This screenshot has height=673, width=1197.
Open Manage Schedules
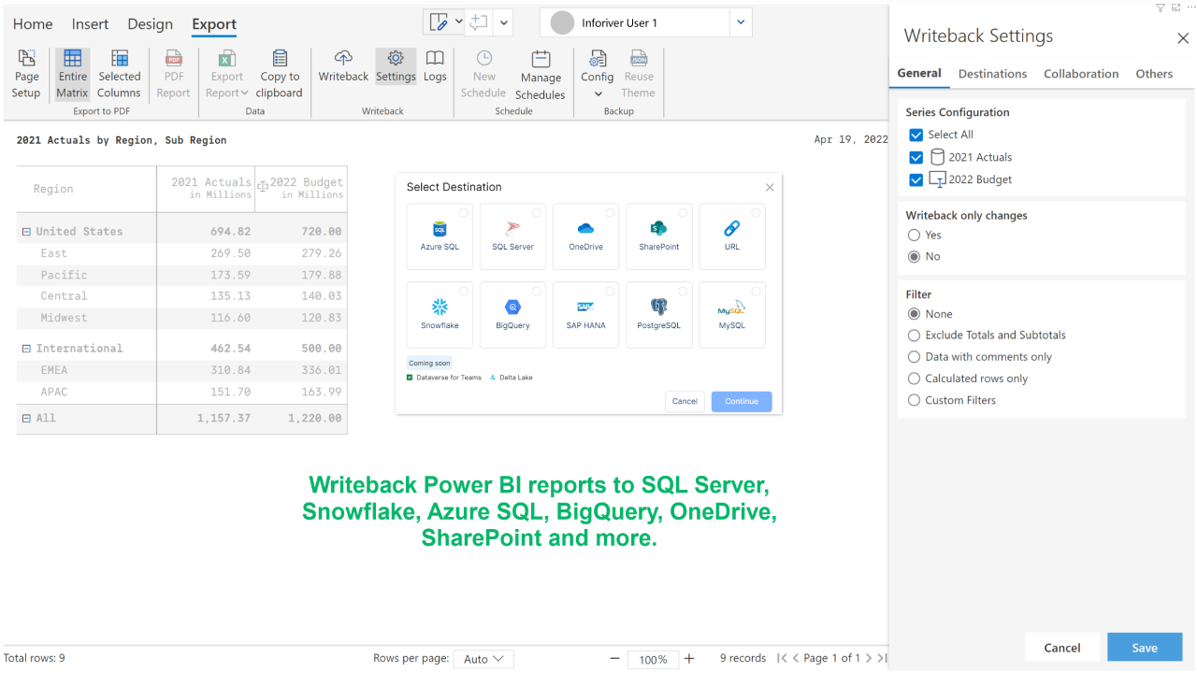pyautogui.click(x=541, y=75)
